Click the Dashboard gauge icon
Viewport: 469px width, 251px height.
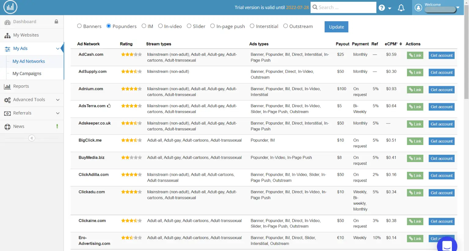tap(7, 22)
